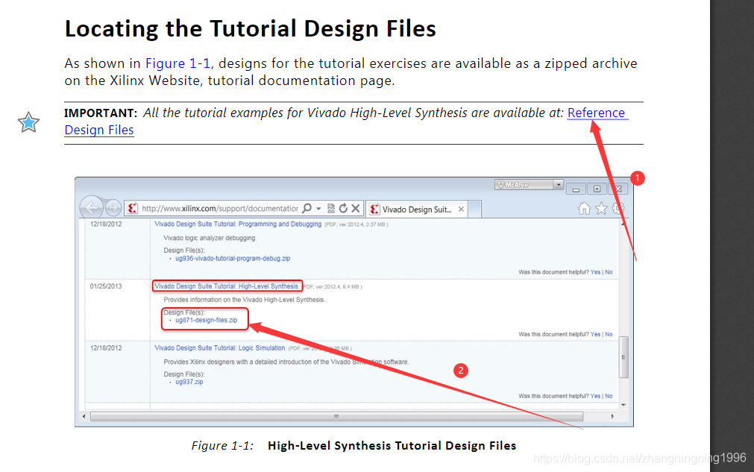The height and width of the screenshot is (472, 754).
Task: Download ug871-design-files.zip
Action: 207,320
